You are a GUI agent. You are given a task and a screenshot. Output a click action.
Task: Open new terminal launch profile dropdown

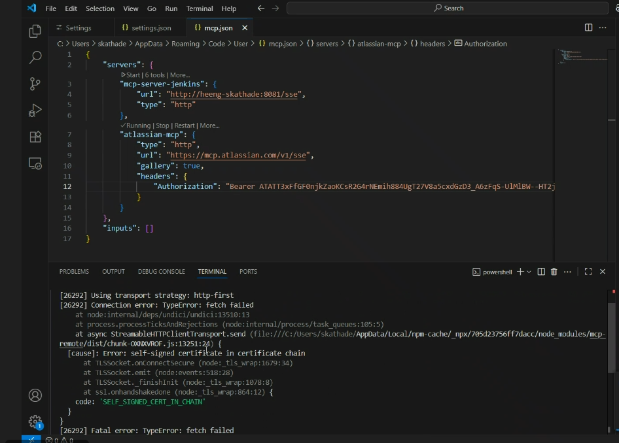pos(529,272)
